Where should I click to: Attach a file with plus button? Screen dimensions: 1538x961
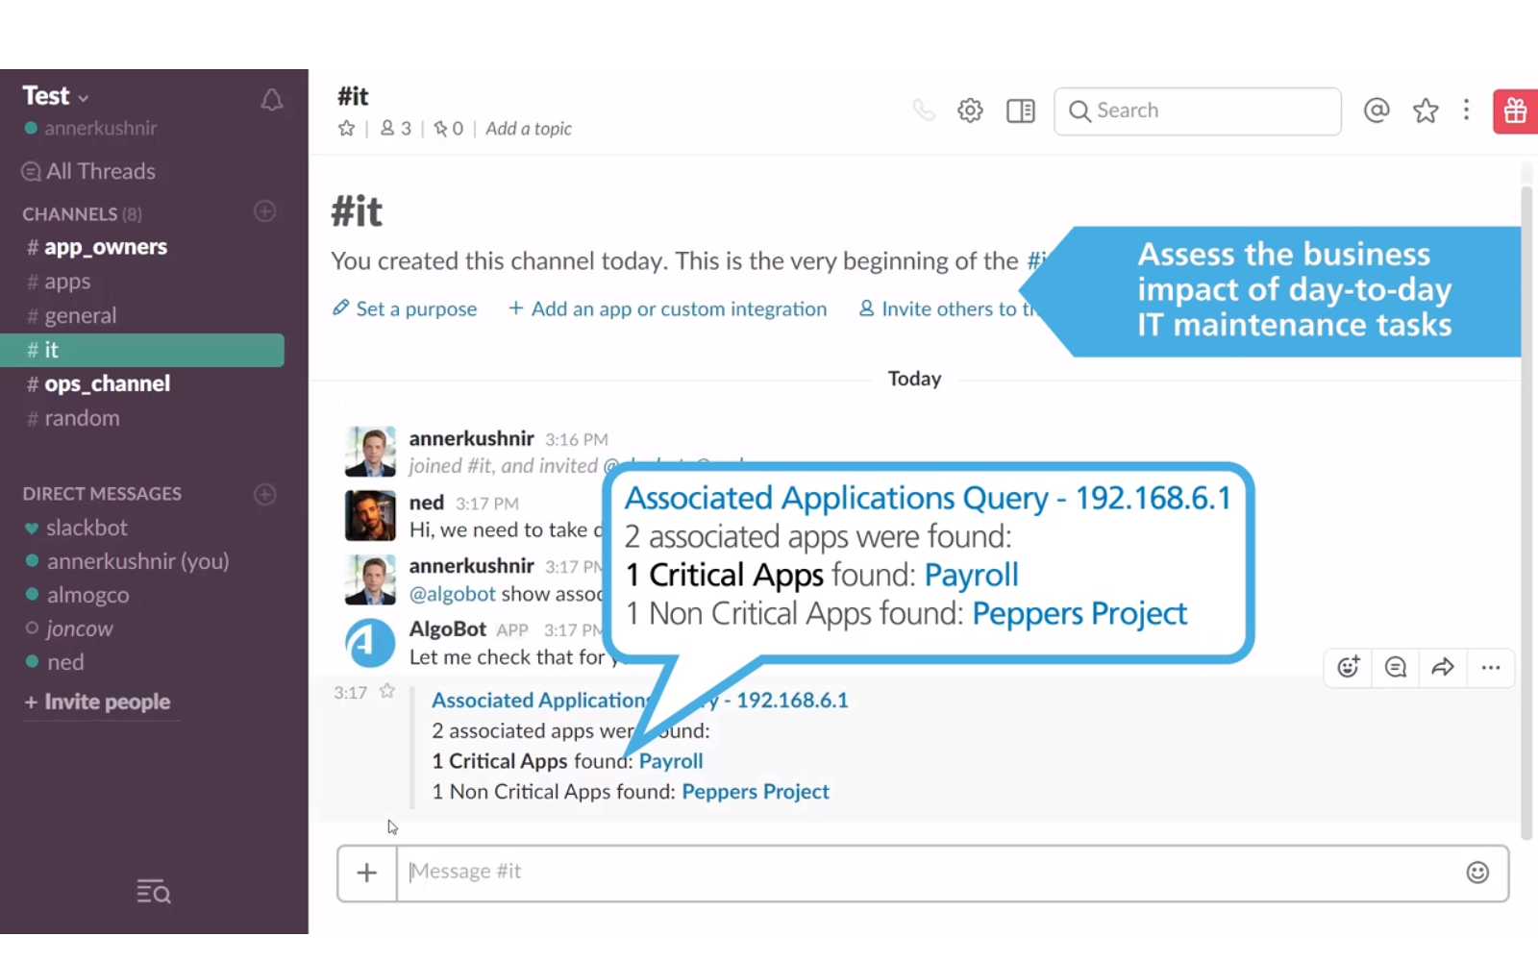[x=367, y=873]
